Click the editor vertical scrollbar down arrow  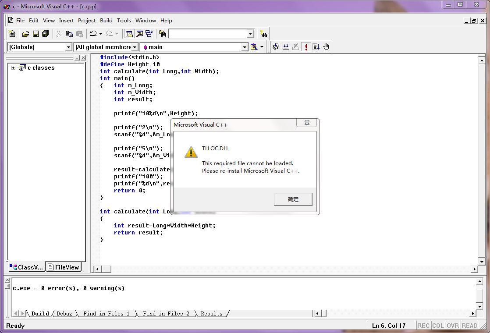coord(482,262)
